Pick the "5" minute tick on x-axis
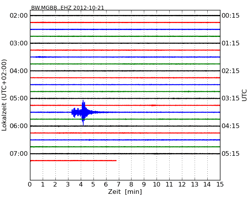Screen dimensions: 250x200 (x=93, y=184)
